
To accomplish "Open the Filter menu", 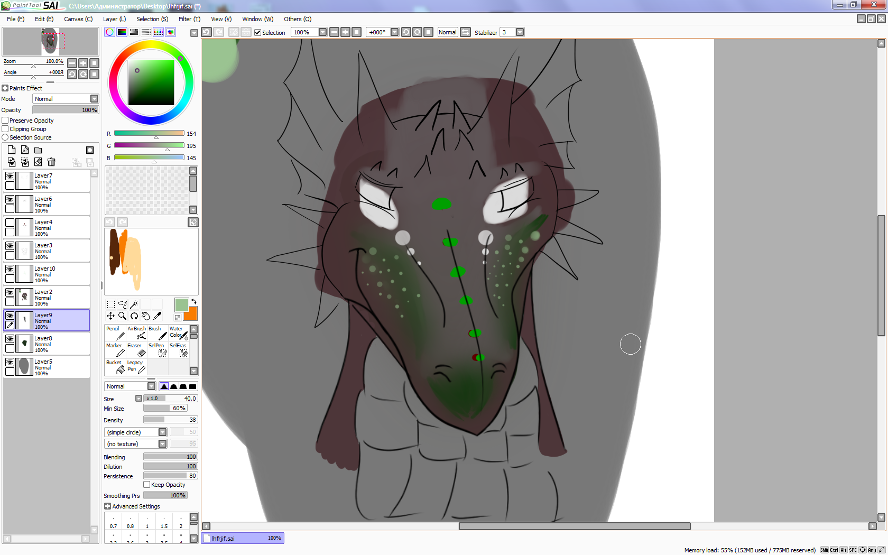I will coord(189,19).
